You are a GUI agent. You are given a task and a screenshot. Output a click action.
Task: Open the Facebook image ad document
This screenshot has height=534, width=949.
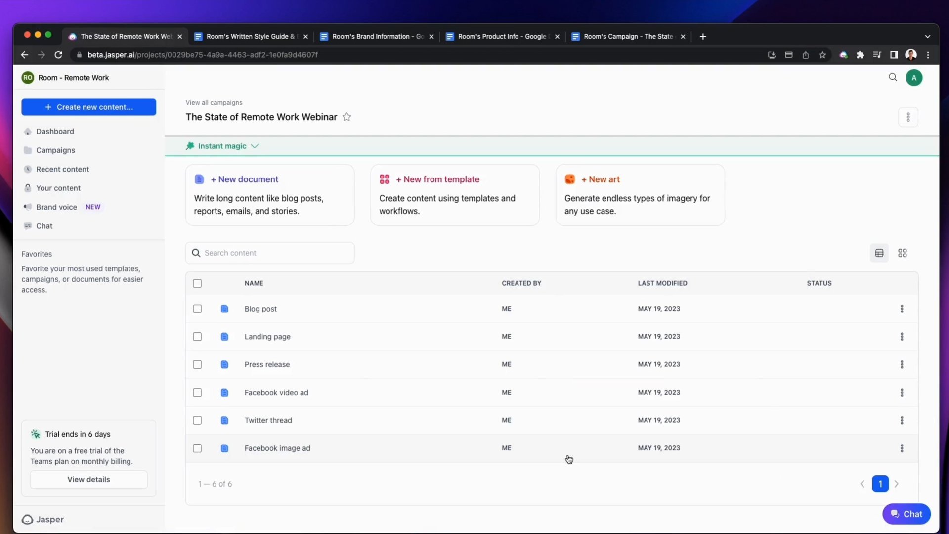(x=277, y=448)
